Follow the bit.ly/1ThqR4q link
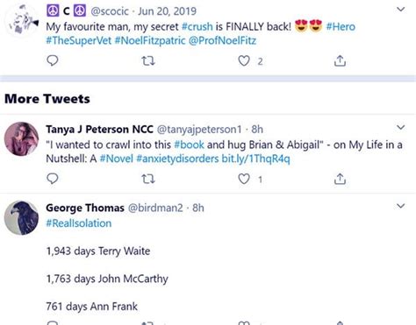Viewport: 416px width, 325px height. (255, 159)
